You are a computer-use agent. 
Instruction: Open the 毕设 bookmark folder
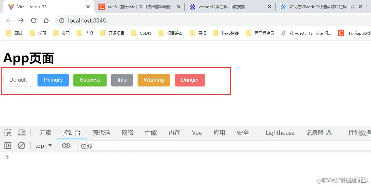pyautogui.click(x=85, y=33)
